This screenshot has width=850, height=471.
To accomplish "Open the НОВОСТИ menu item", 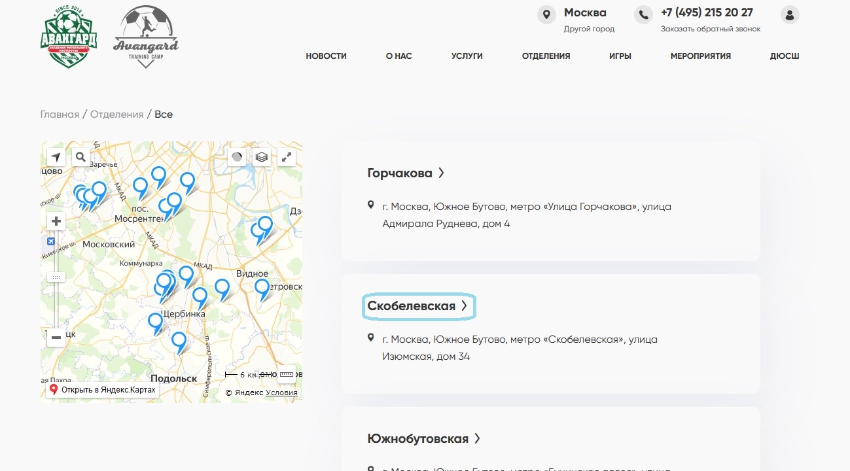I will [x=326, y=56].
